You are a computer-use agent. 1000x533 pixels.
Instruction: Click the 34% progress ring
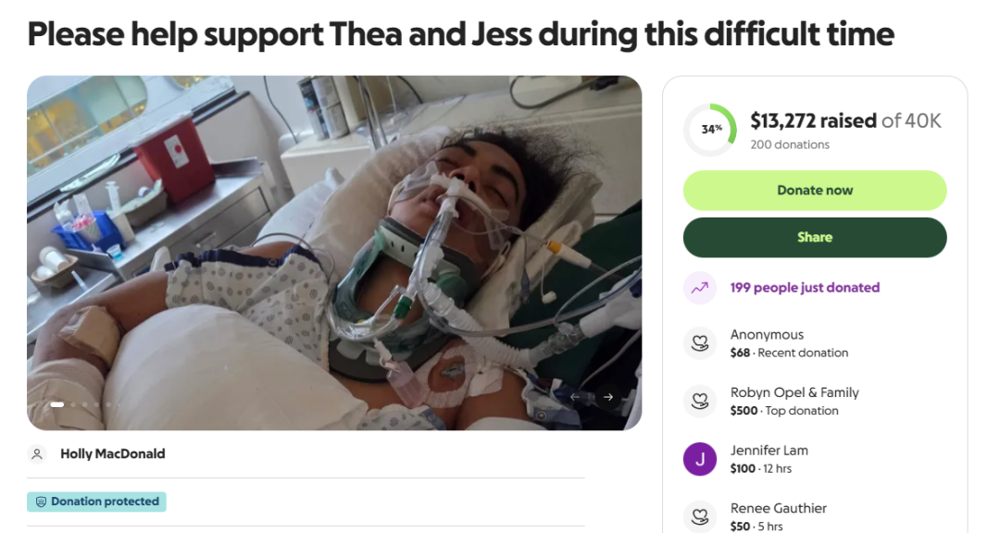tap(711, 130)
